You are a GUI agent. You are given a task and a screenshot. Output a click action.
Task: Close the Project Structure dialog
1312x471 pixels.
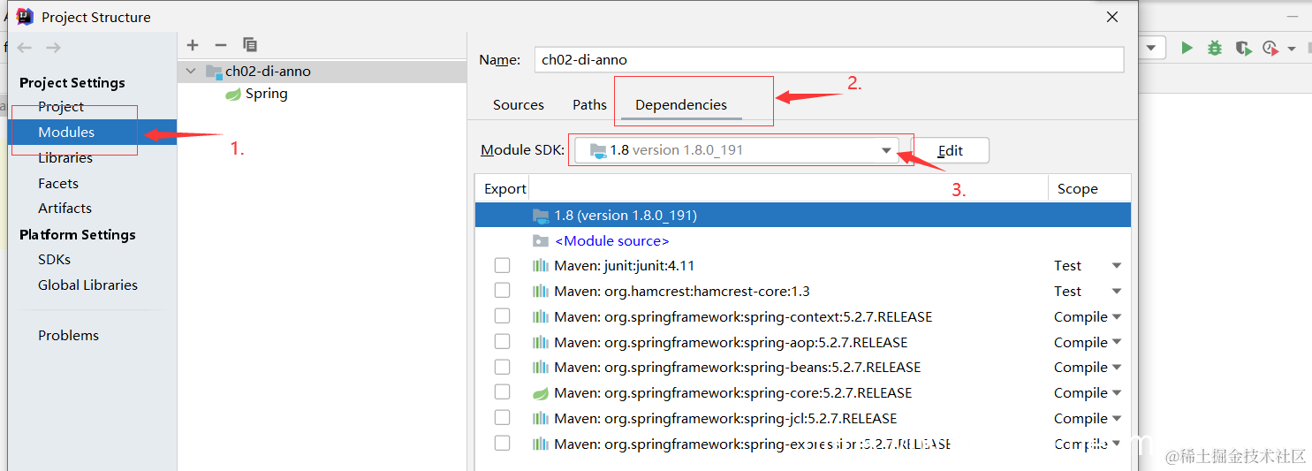[1112, 17]
